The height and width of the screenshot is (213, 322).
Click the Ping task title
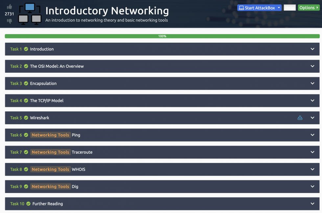[76, 135]
